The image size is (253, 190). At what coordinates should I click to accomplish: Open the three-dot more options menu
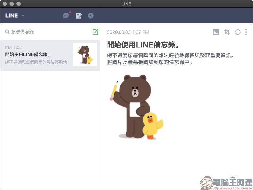pos(246,32)
